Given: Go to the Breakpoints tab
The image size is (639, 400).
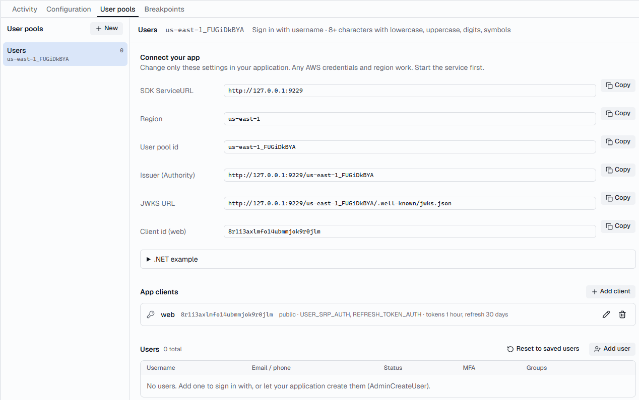Looking at the screenshot, I should tap(164, 9).
